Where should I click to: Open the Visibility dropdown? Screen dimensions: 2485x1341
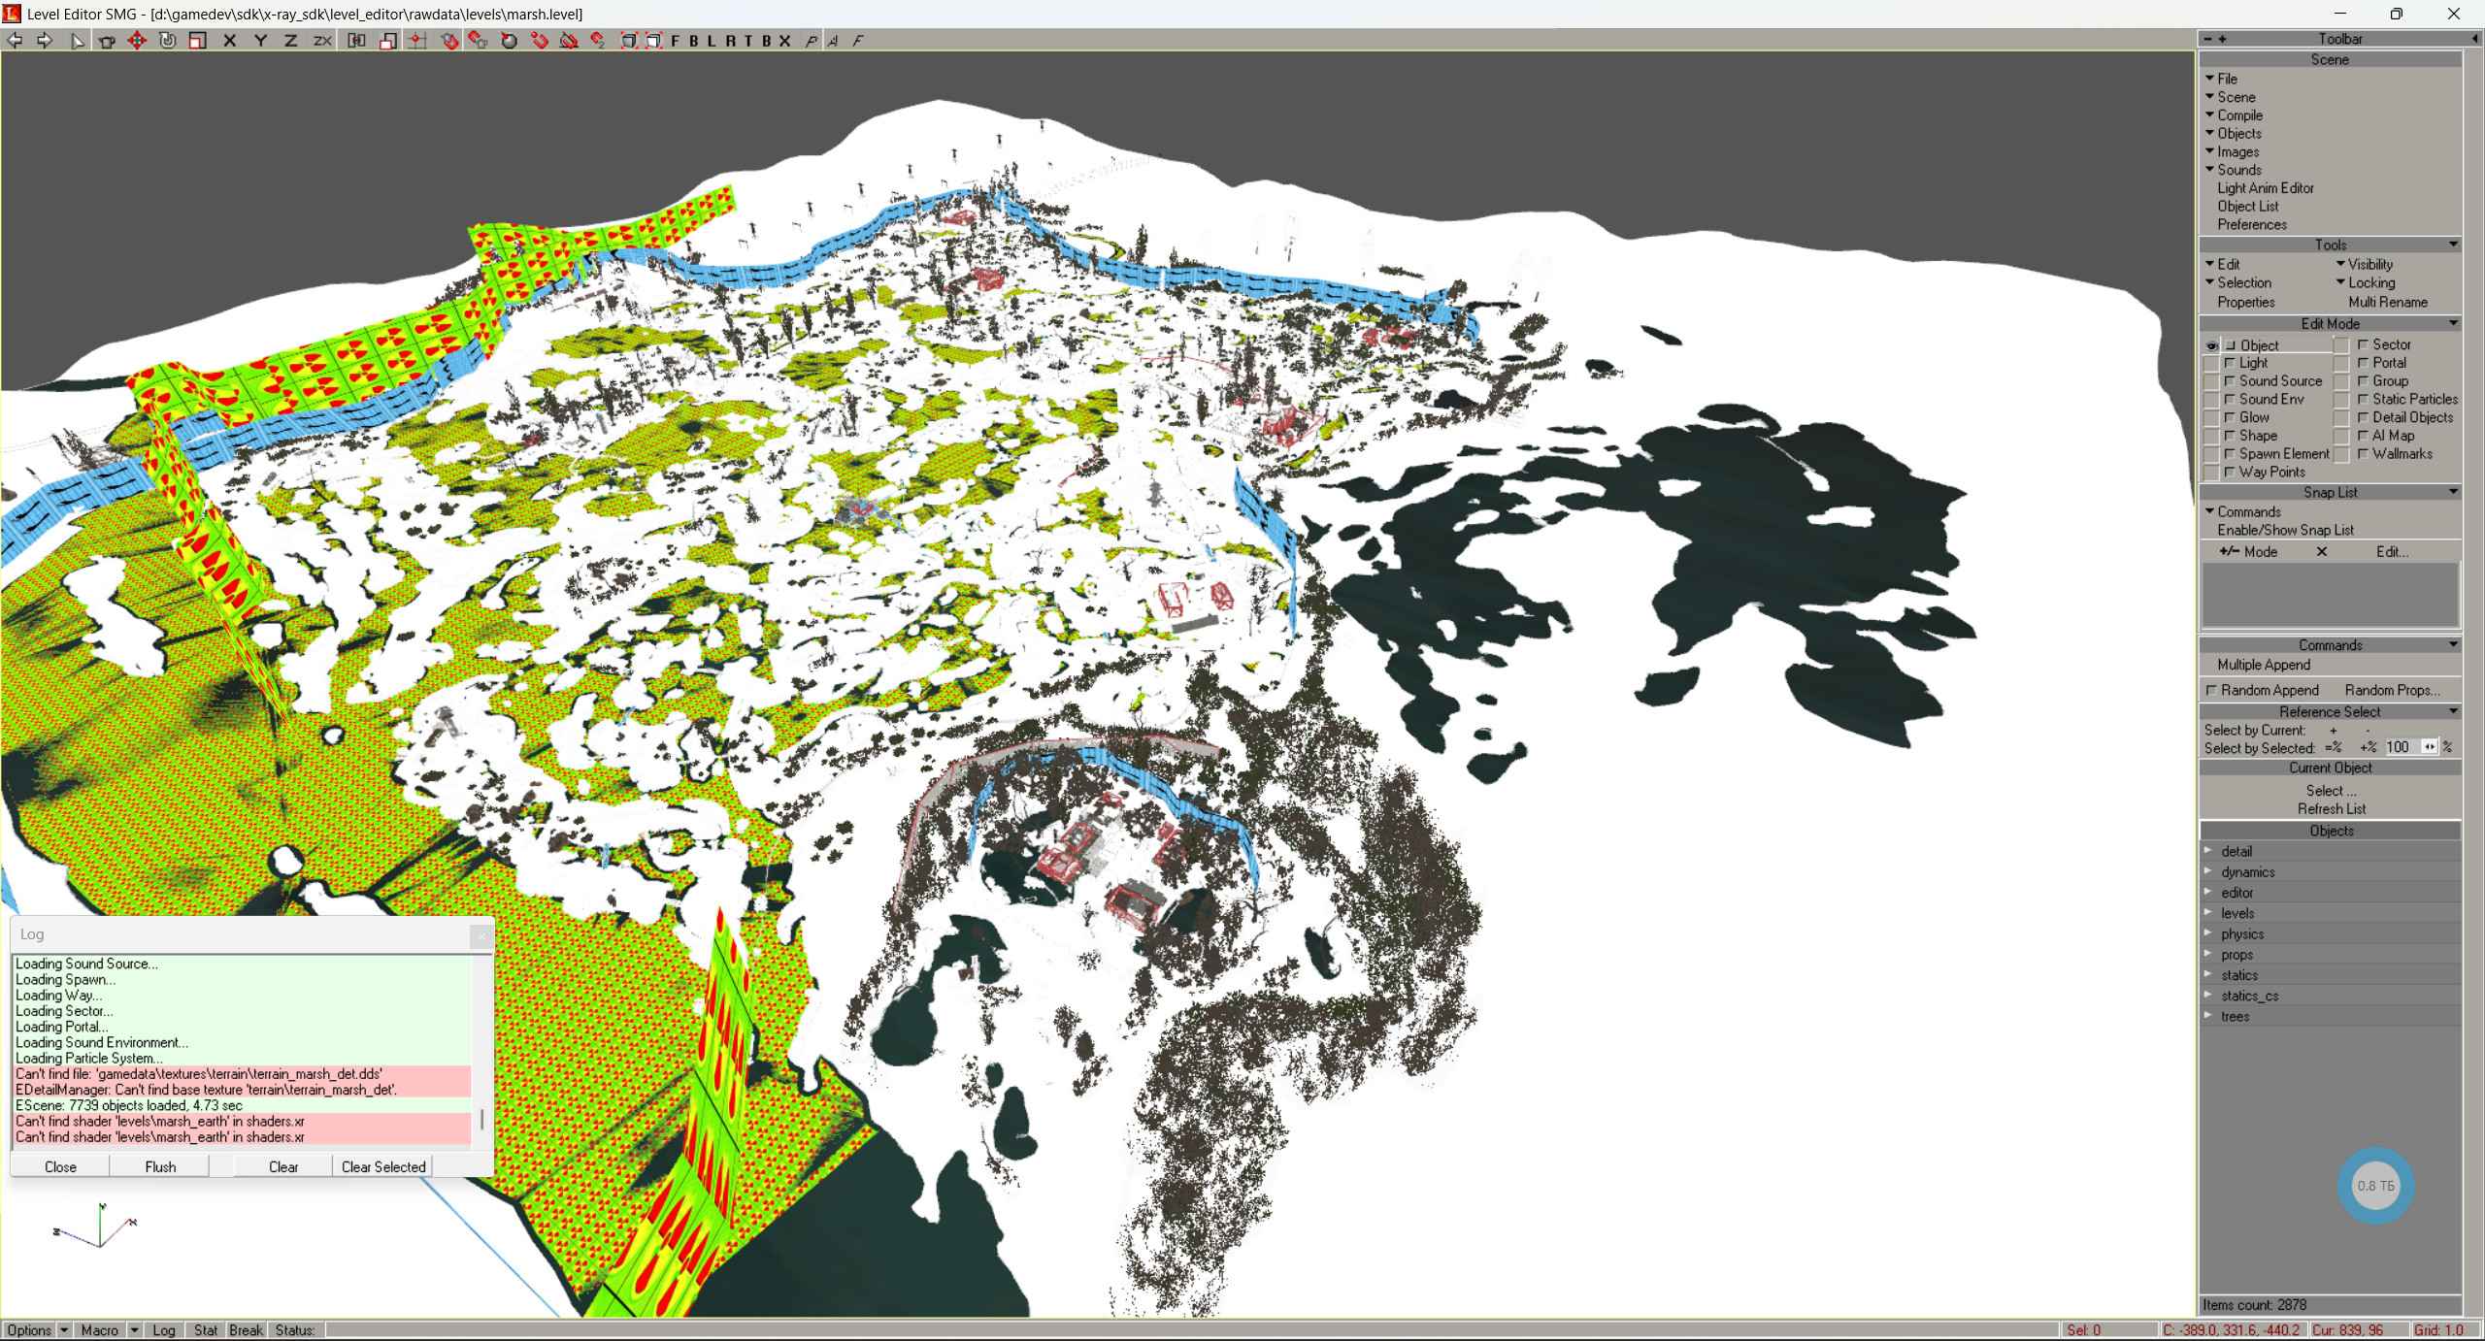(x=2364, y=265)
